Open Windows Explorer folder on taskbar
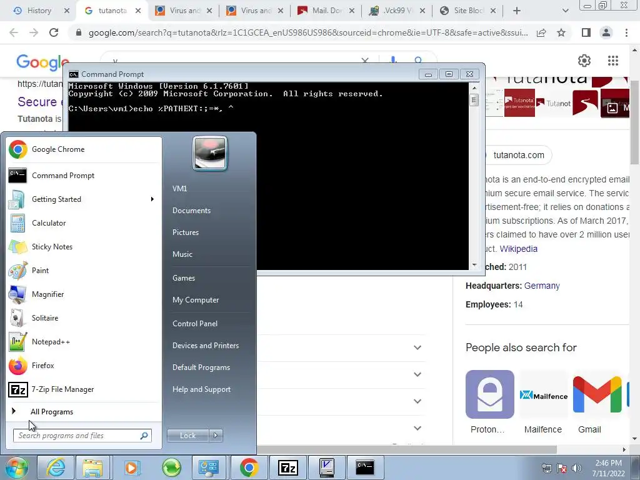Image resolution: width=640 pixels, height=480 pixels. pyautogui.click(x=92, y=467)
